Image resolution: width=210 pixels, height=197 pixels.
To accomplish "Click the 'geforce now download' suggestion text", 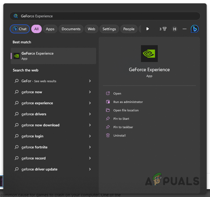I will click(x=40, y=125).
